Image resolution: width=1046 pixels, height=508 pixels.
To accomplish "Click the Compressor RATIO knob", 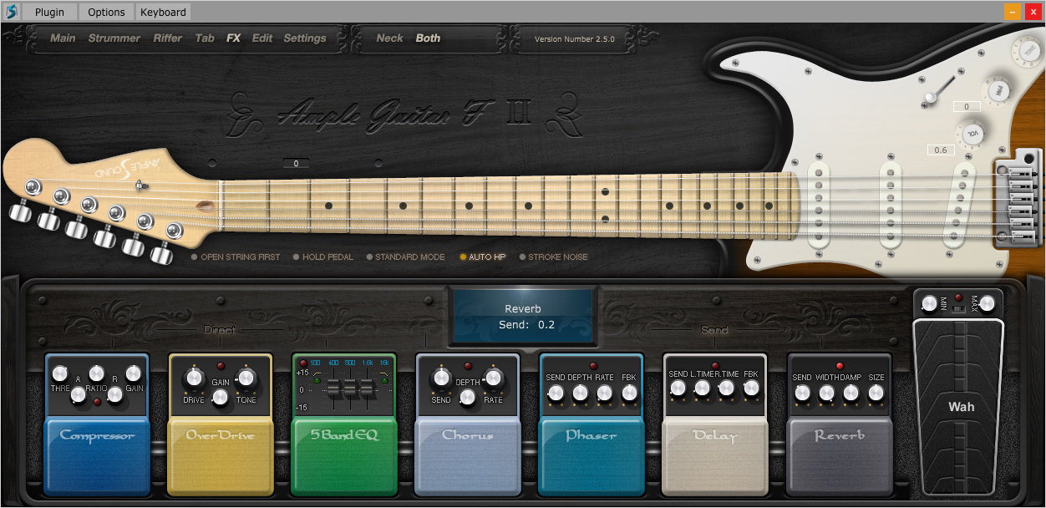I will pyautogui.click(x=97, y=373).
